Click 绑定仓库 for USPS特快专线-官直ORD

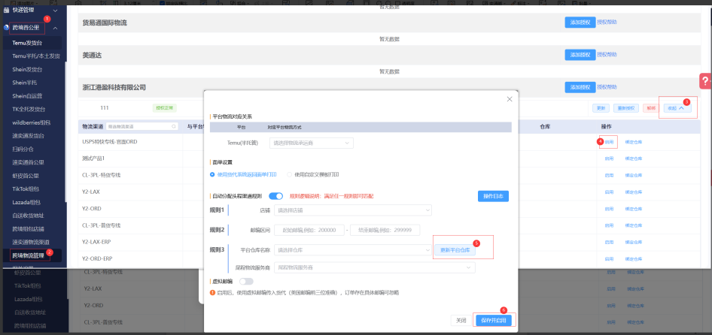click(634, 142)
